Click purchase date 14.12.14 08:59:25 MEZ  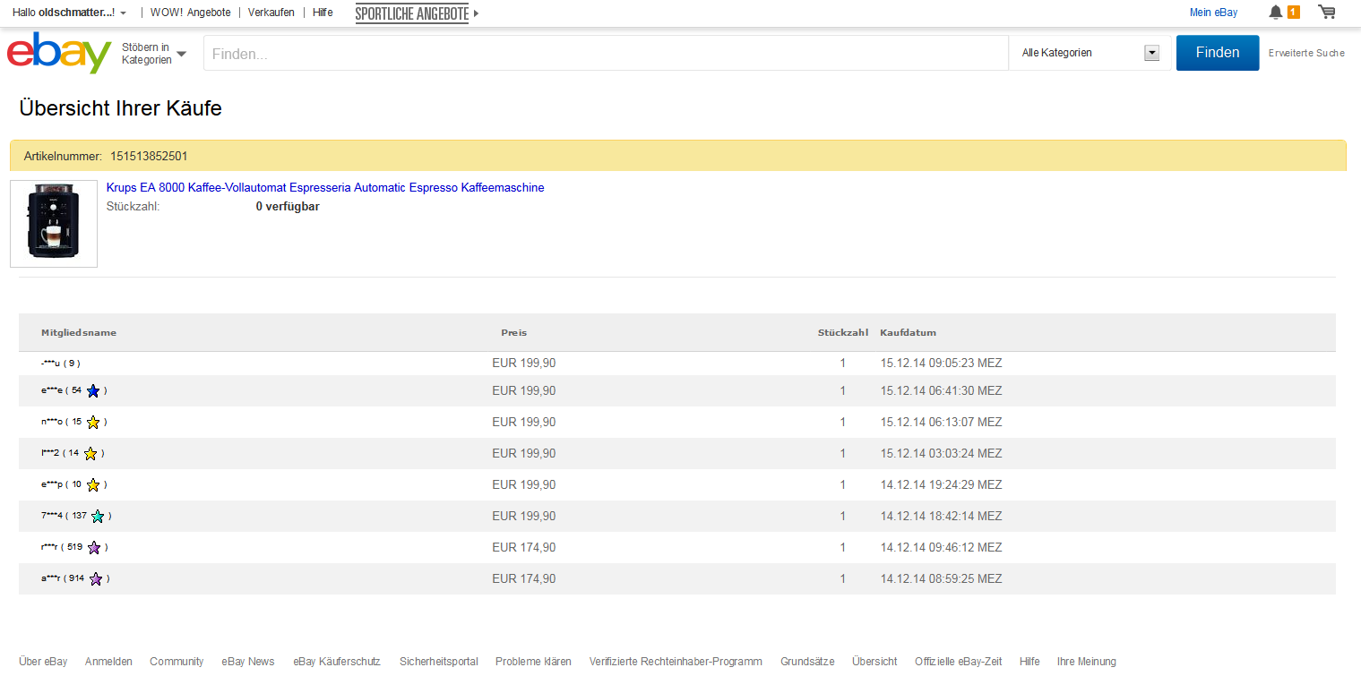pyautogui.click(x=941, y=578)
